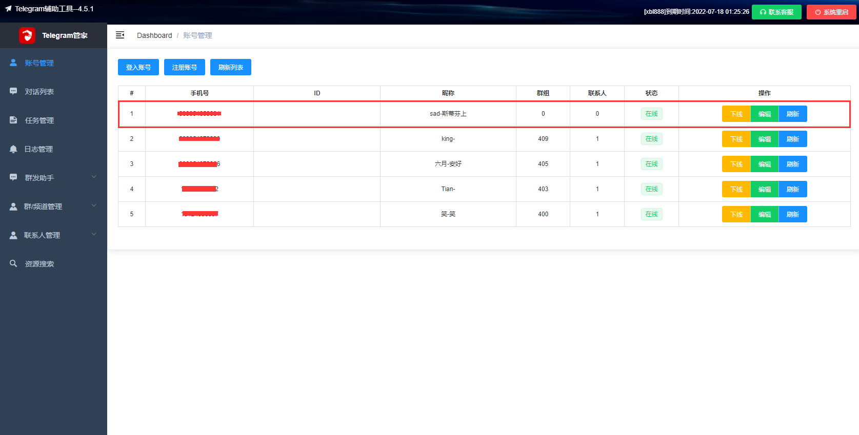Click 刷新 for sad-斯蒂芬上 account
Image resolution: width=859 pixels, height=435 pixels.
tap(793, 114)
